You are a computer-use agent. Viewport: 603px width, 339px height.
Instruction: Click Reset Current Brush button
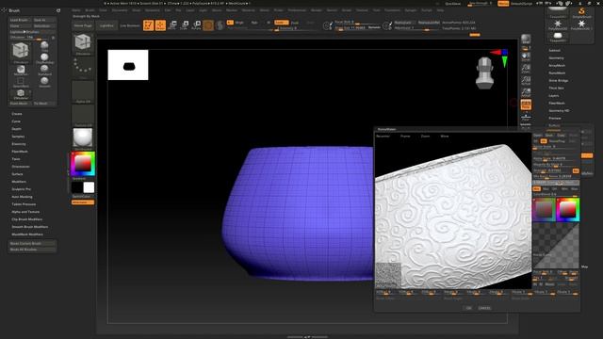[32, 243]
